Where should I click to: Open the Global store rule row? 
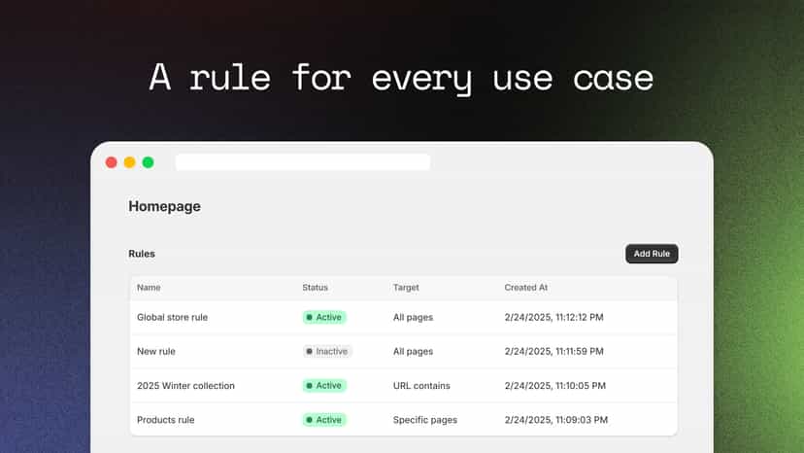[404, 318]
